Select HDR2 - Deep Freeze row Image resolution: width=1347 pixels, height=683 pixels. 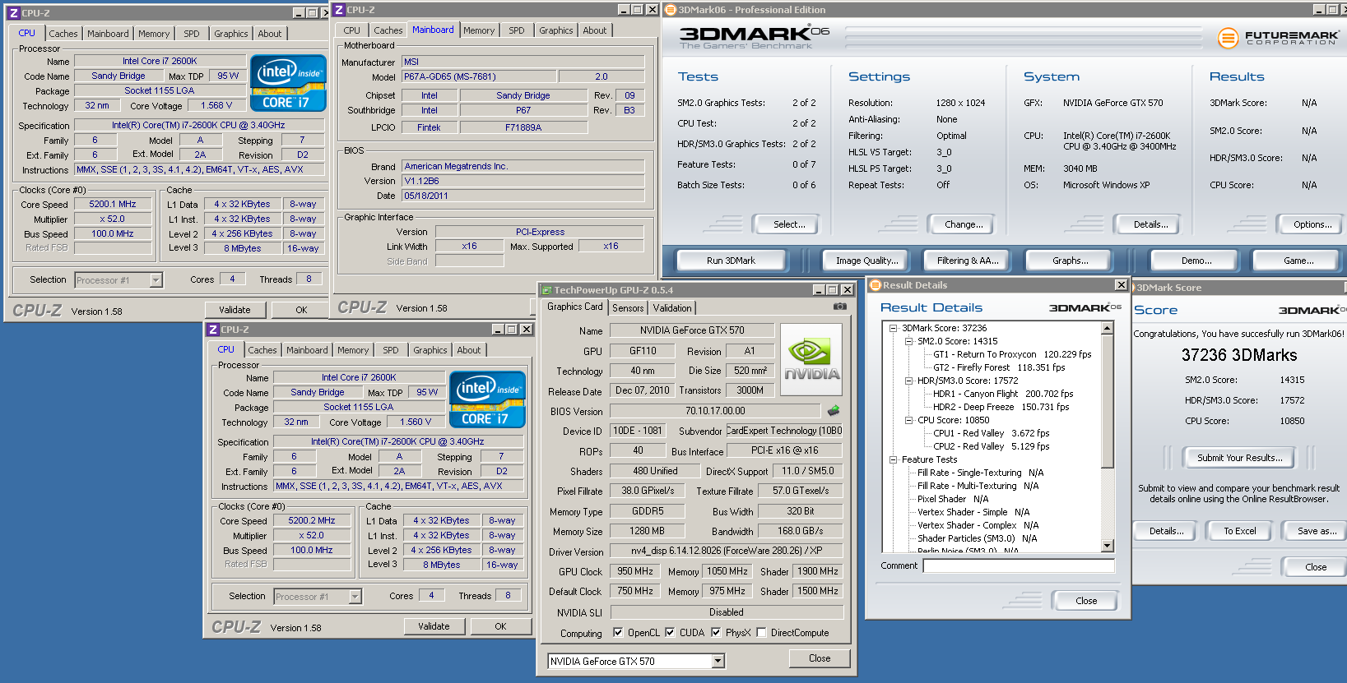(x=1001, y=407)
